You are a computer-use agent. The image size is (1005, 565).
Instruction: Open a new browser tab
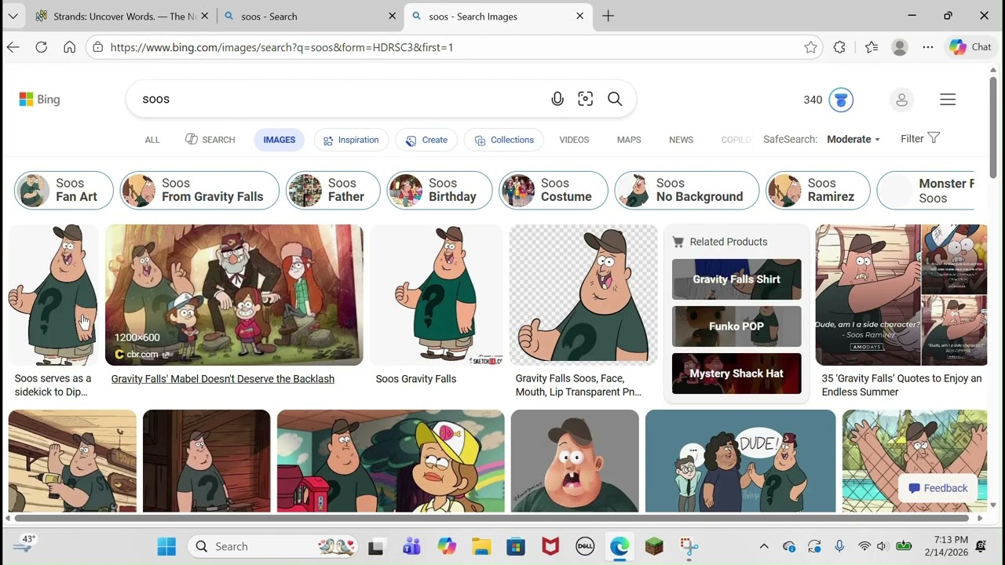pos(608,16)
